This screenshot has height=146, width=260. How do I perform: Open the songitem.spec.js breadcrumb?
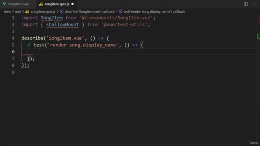43,12
